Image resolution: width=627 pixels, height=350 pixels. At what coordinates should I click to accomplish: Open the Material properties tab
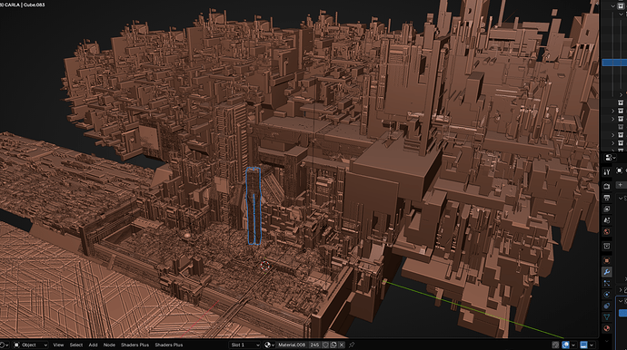pyautogui.click(x=607, y=328)
